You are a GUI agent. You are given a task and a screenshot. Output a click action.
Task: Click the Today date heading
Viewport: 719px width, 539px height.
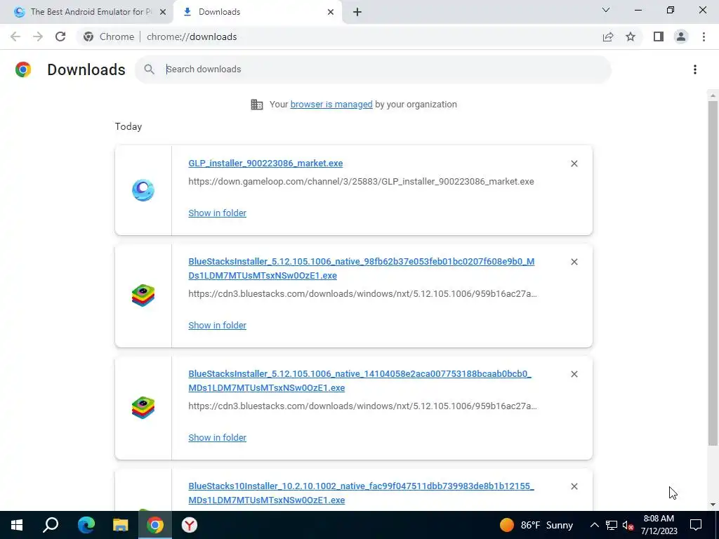[x=128, y=126]
